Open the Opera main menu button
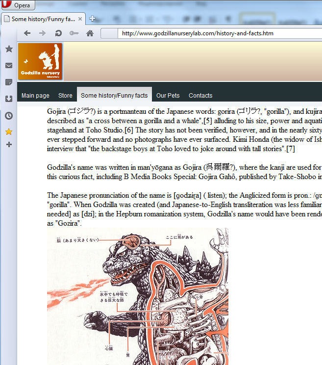322x365 pixels. point(18,5)
